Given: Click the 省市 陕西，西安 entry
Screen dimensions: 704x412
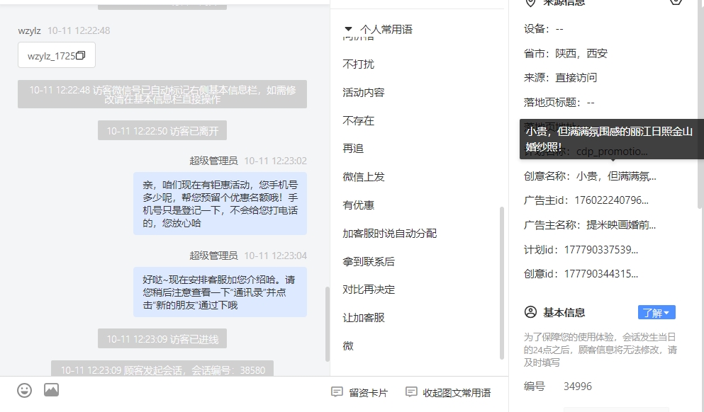Looking at the screenshot, I should [x=565, y=53].
